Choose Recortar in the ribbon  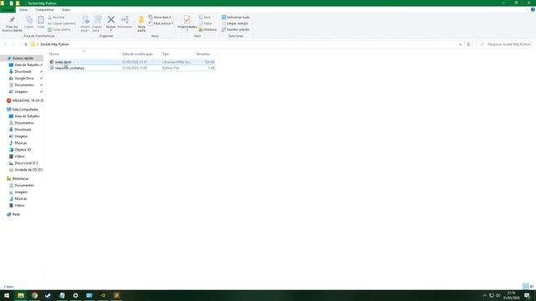tap(56, 17)
